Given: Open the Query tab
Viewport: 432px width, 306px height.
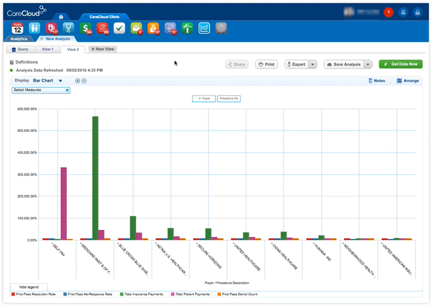Looking at the screenshot, I should pyautogui.click(x=20, y=49).
